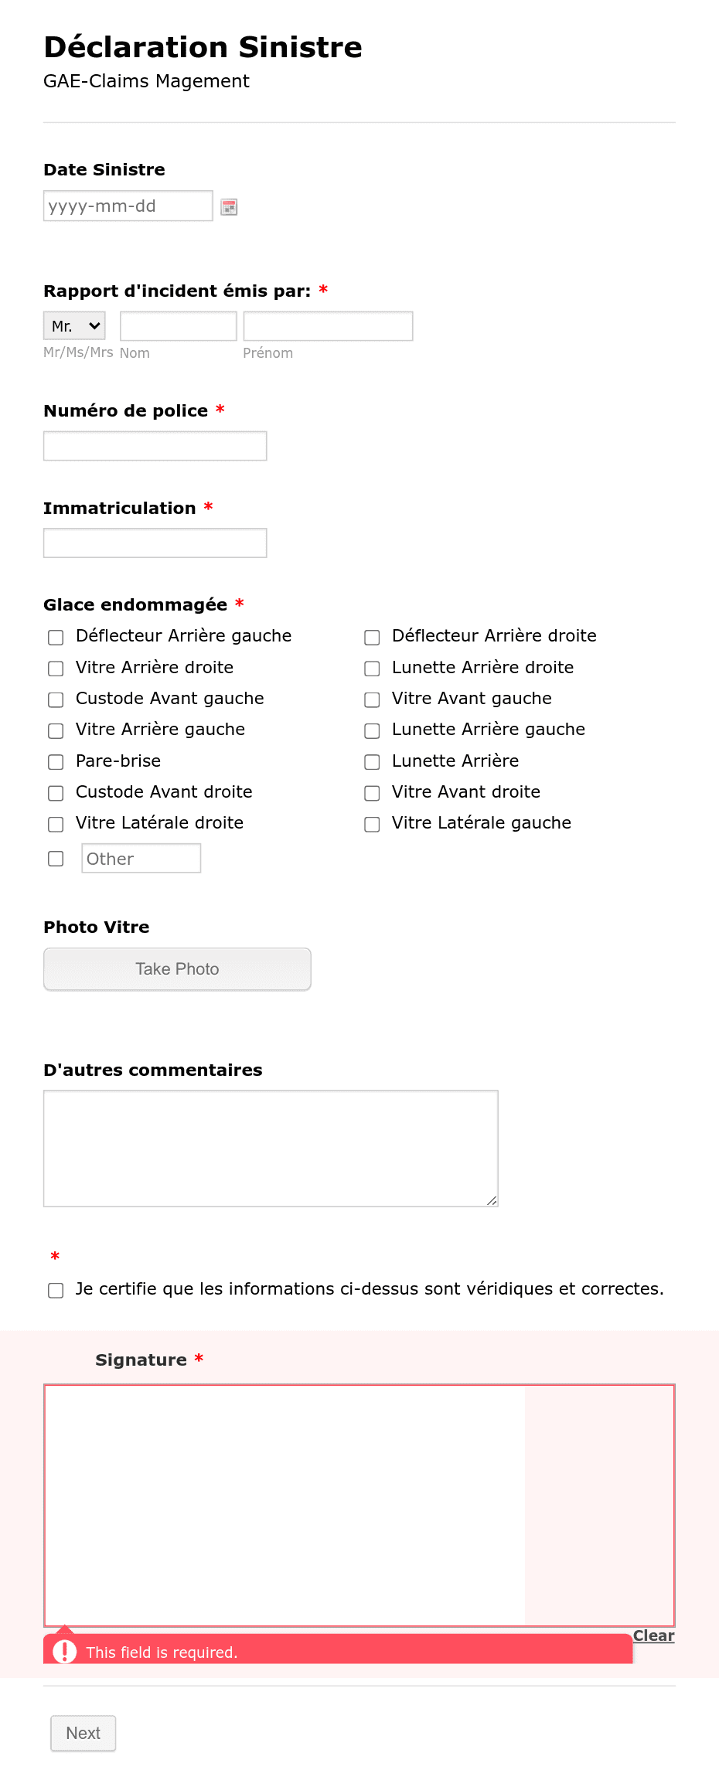Tick the Pare-brise checkbox
This screenshot has height=1780, width=719.
tap(56, 762)
